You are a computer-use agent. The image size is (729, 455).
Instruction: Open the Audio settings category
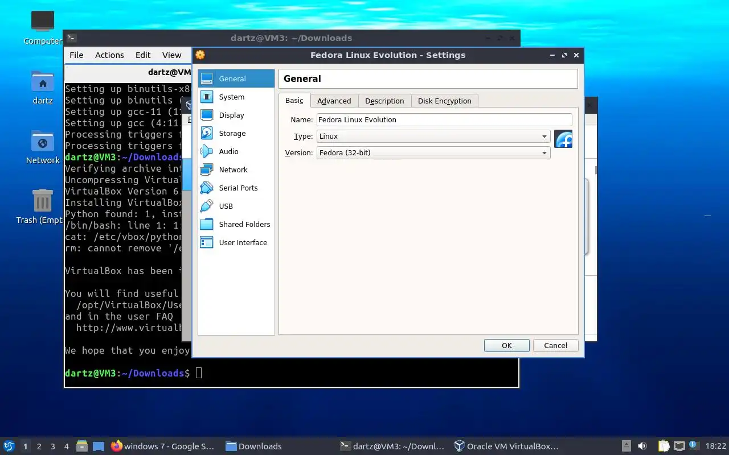(x=236, y=152)
